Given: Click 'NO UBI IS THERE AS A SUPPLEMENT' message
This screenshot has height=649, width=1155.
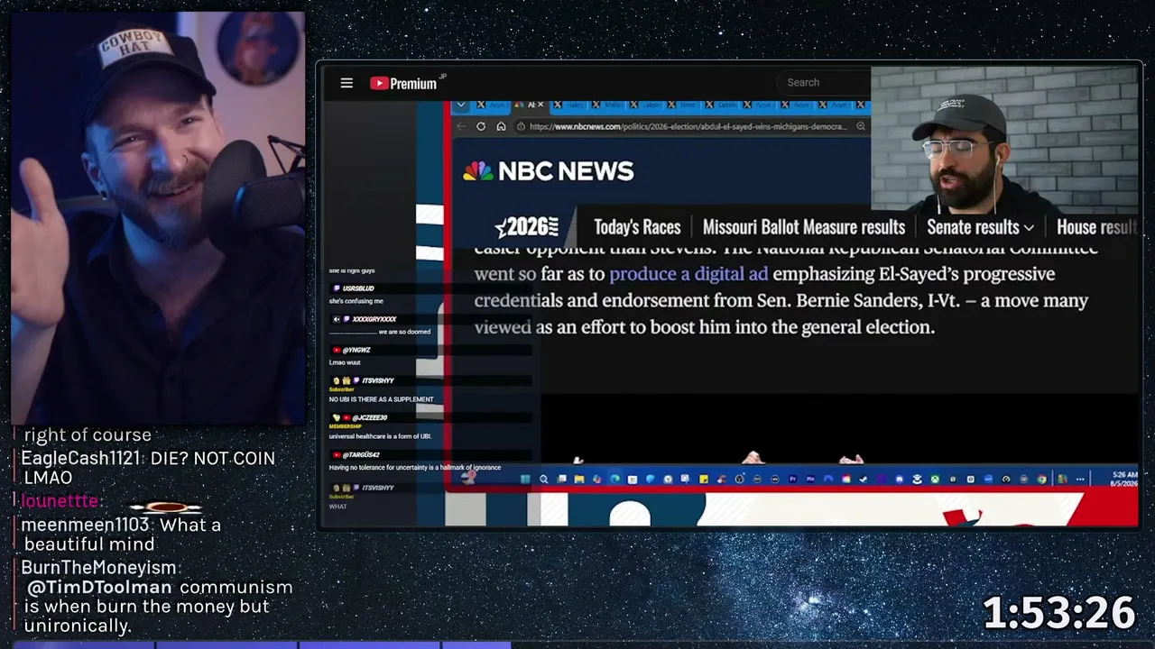Looking at the screenshot, I should pos(382,399).
